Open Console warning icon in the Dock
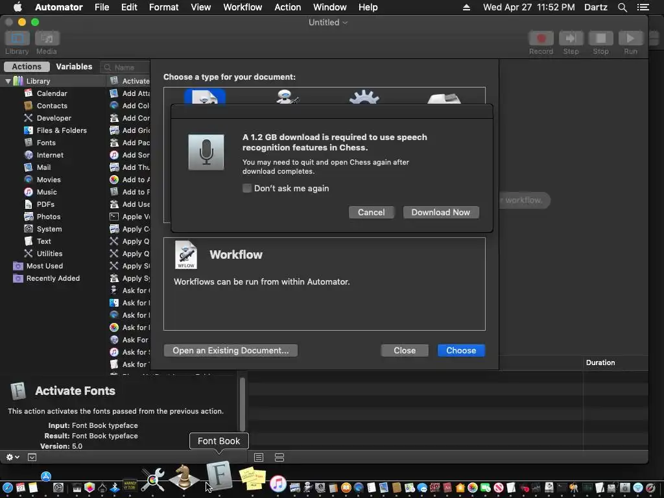Image resolution: width=664 pixels, height=498 pixels. 130,485
